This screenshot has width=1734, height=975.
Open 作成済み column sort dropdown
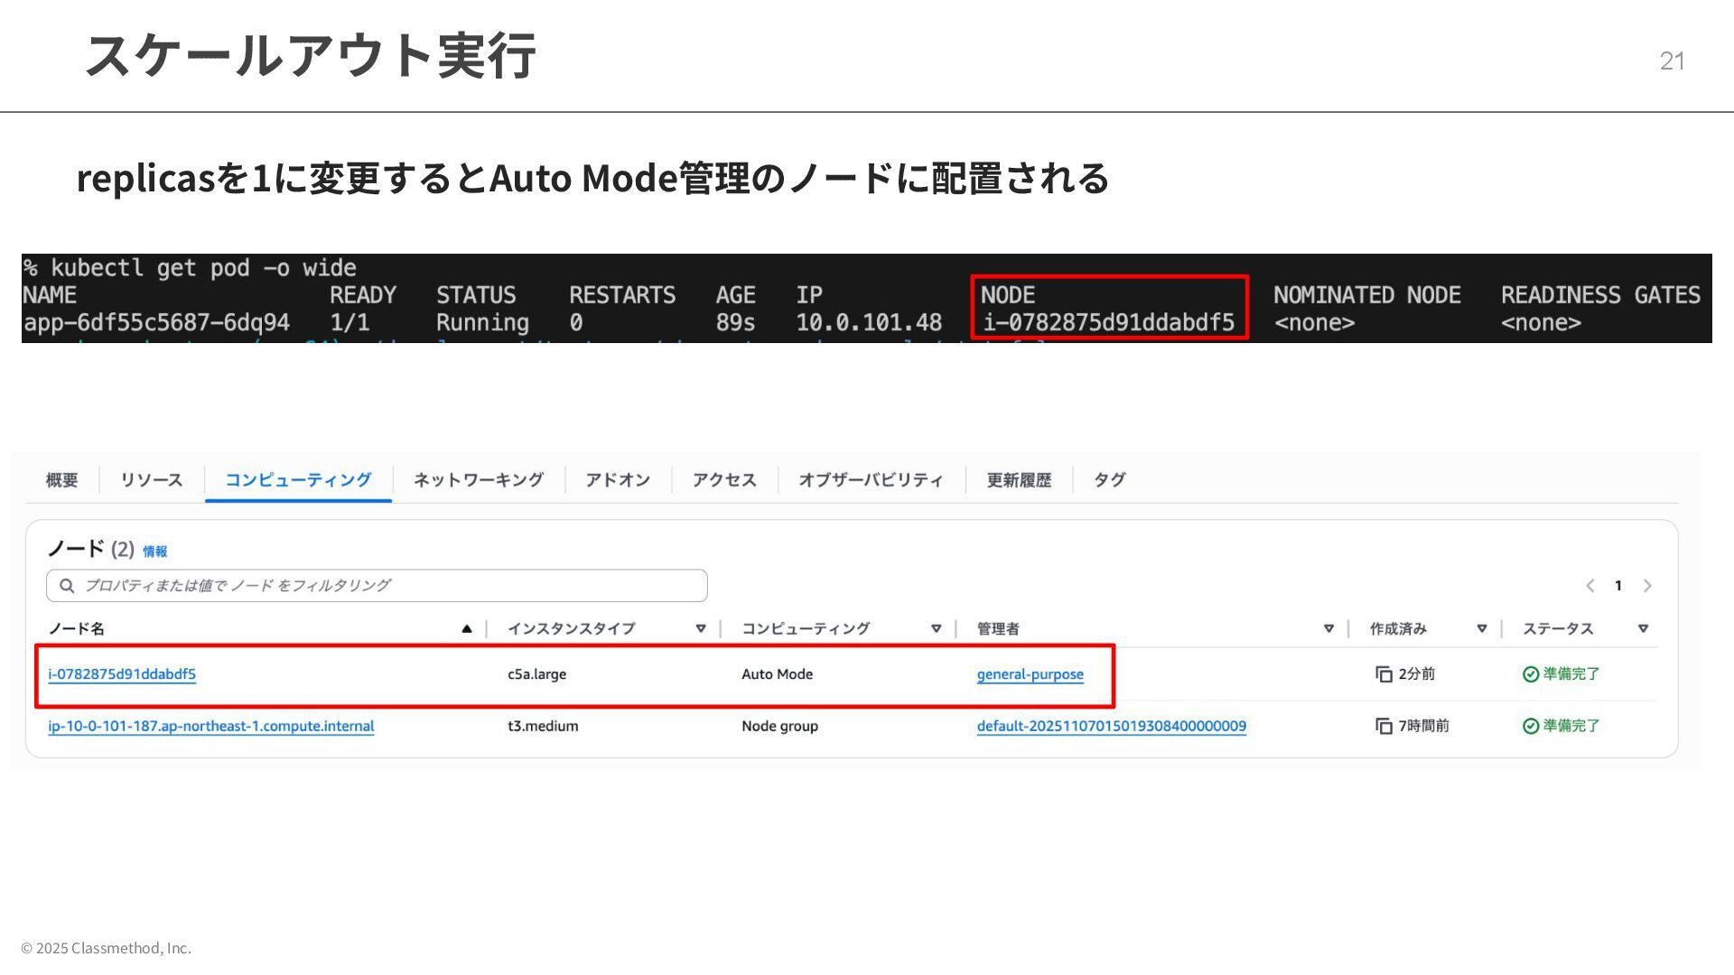click(x=1482, y=628)
